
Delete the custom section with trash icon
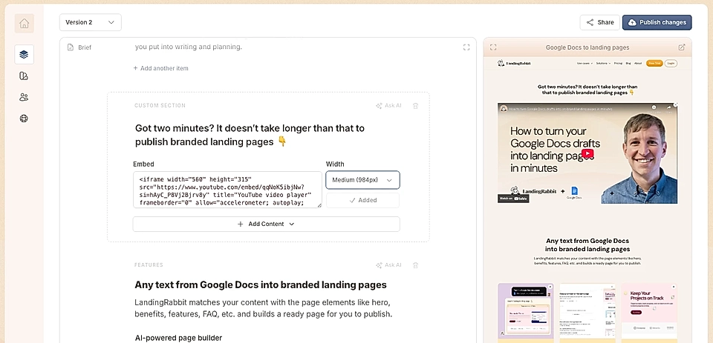(415, 106)
